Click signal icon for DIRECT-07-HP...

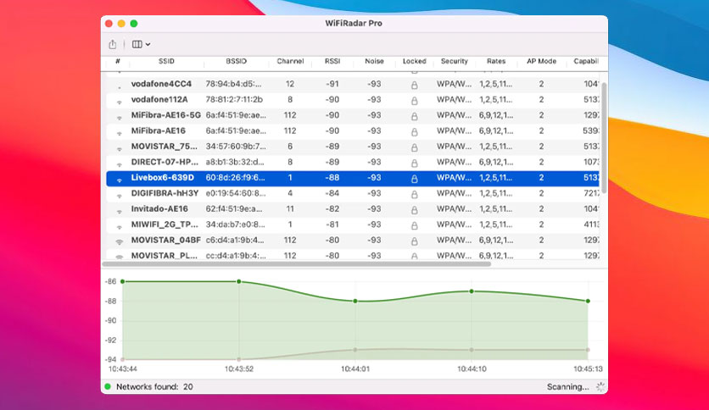pyautogui.click(x=120, y=163)
